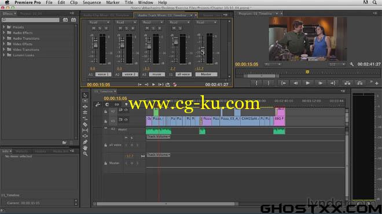
Task: Click the Program Monitor wrench settings icon
Action: pyautogui.click(x=351, y=64)
